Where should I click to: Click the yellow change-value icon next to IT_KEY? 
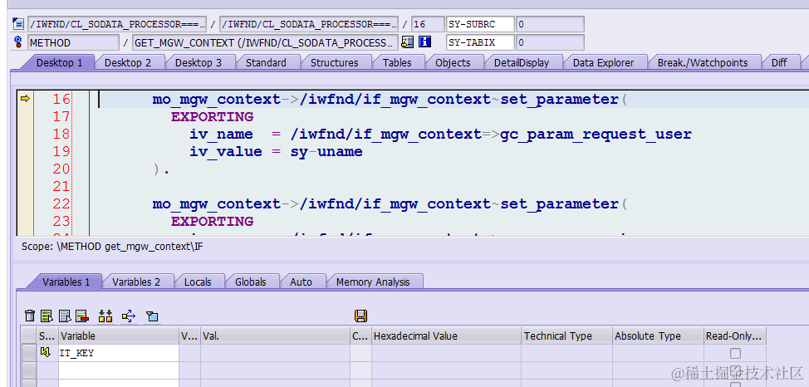(x=46, y=353)
